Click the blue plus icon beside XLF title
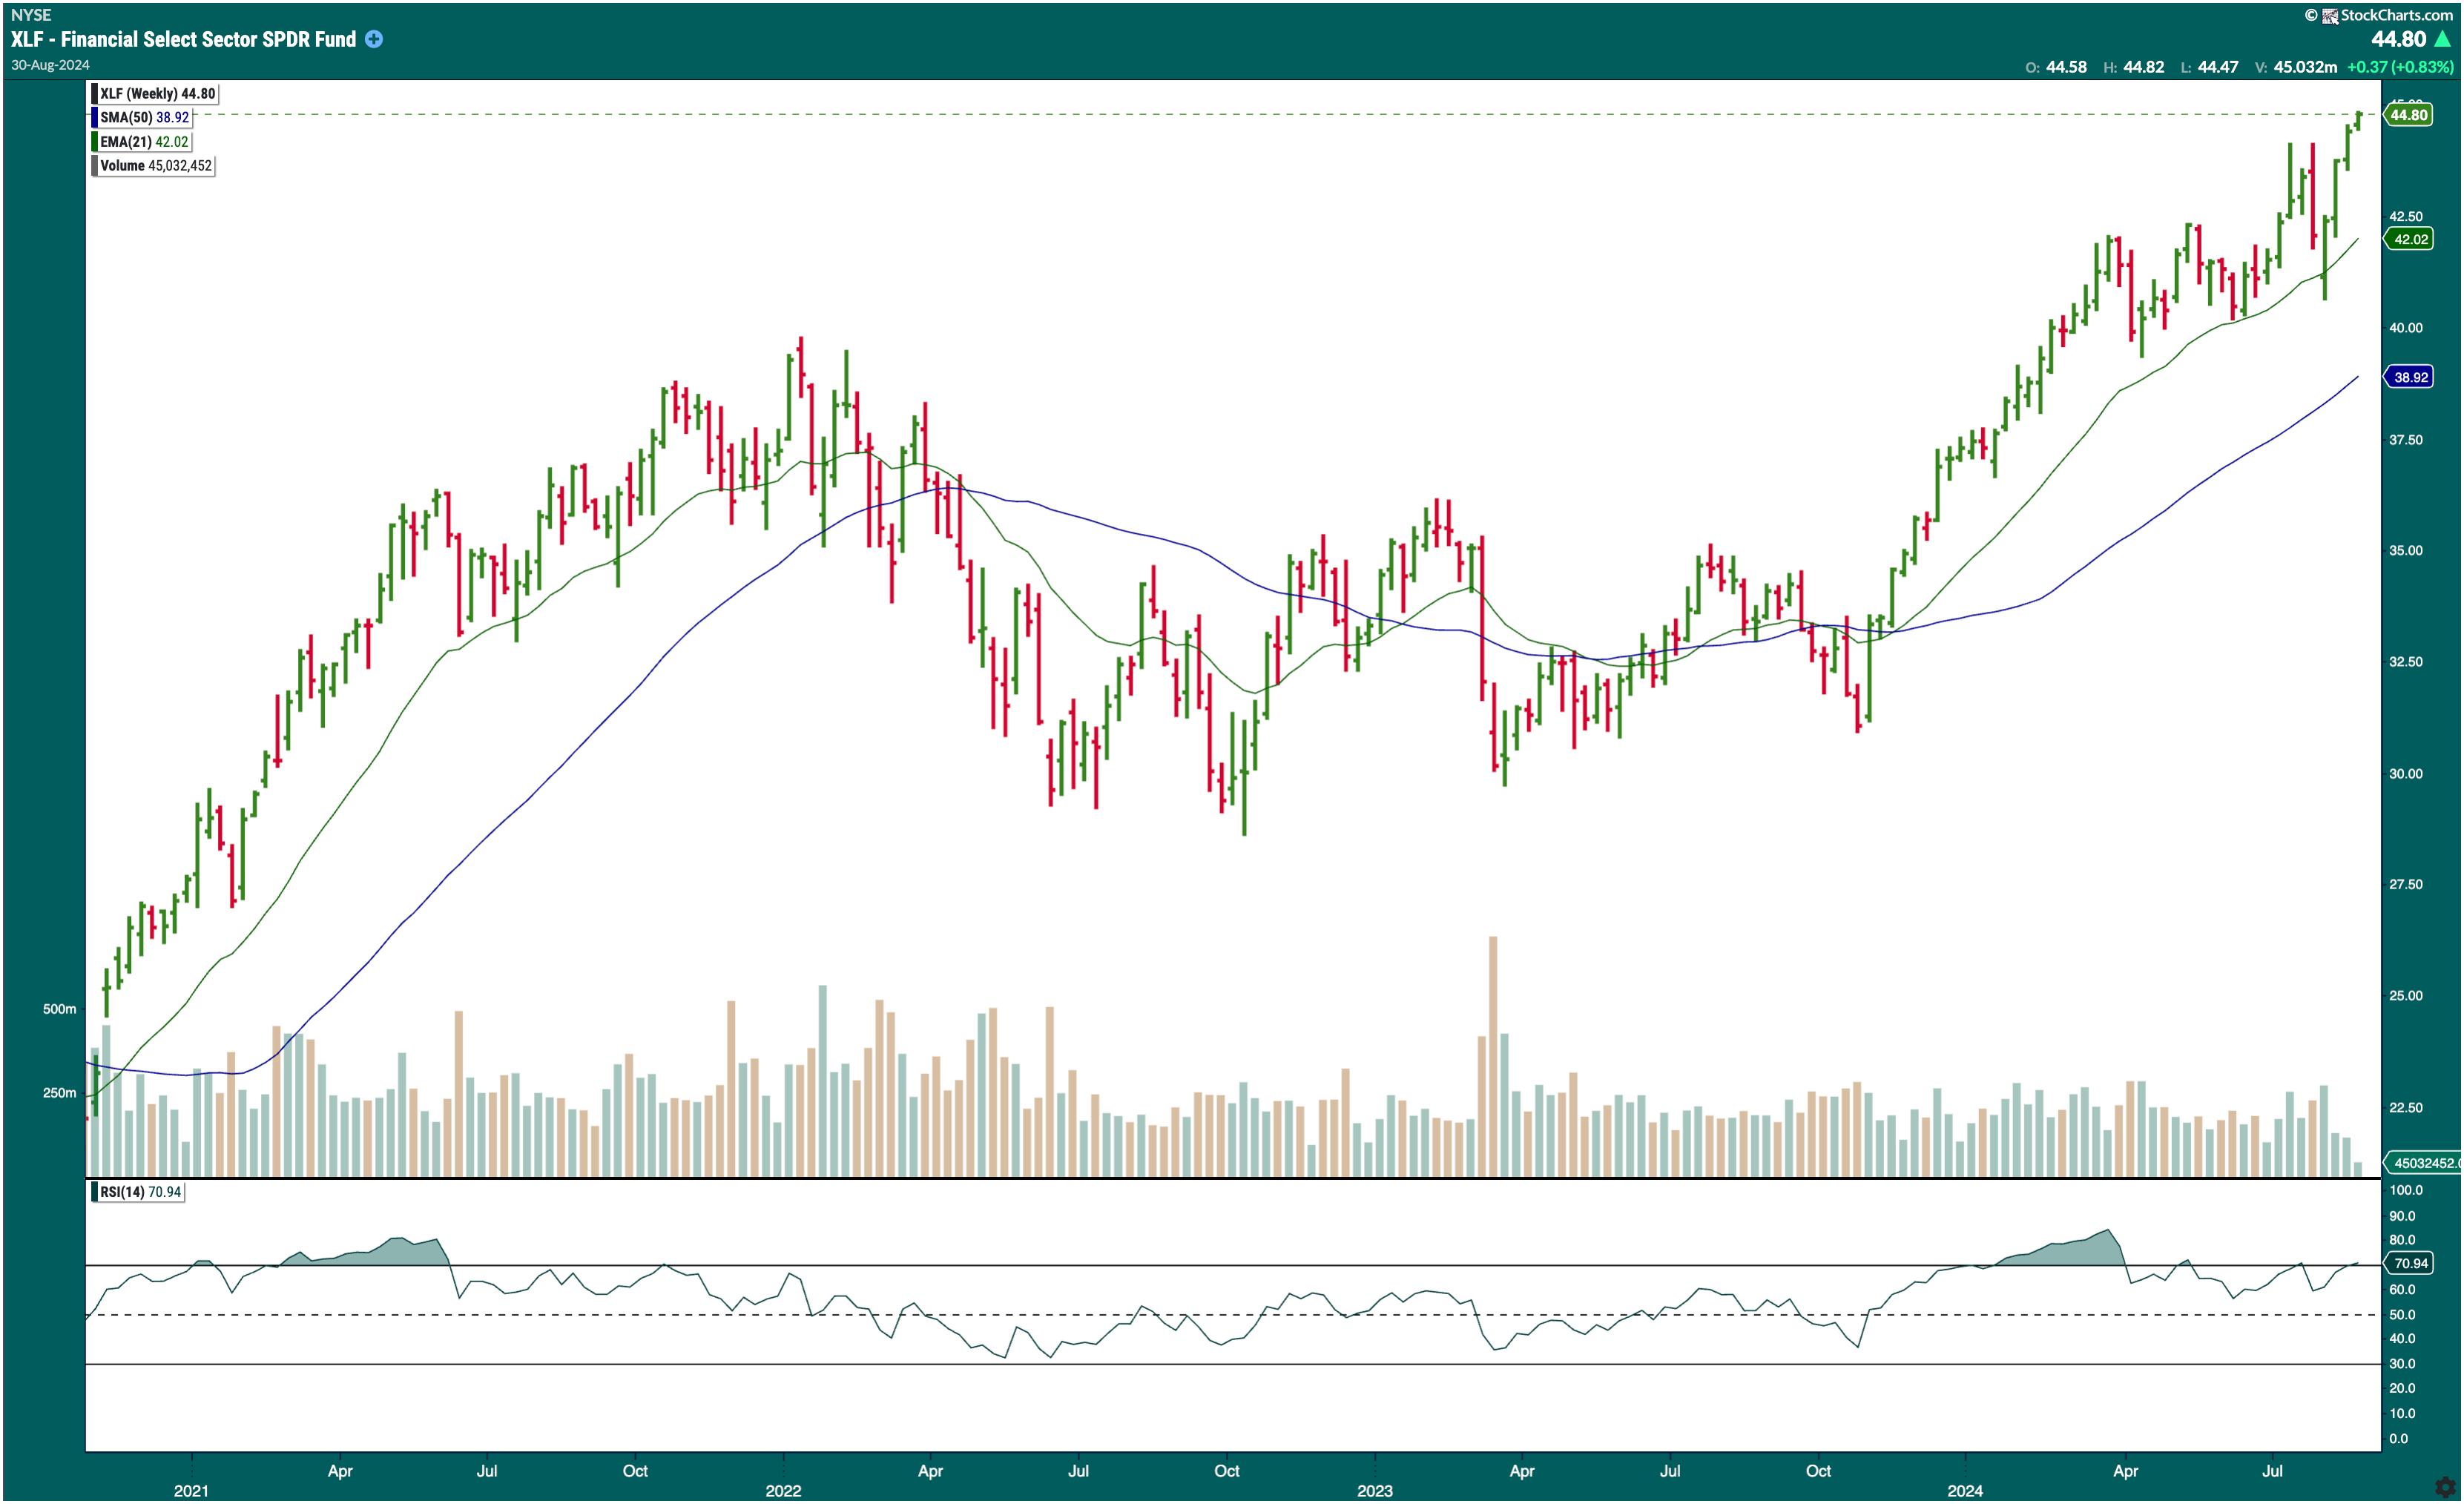Image resolution: width=2464 pixels, height=1504 pixels. 373,39
